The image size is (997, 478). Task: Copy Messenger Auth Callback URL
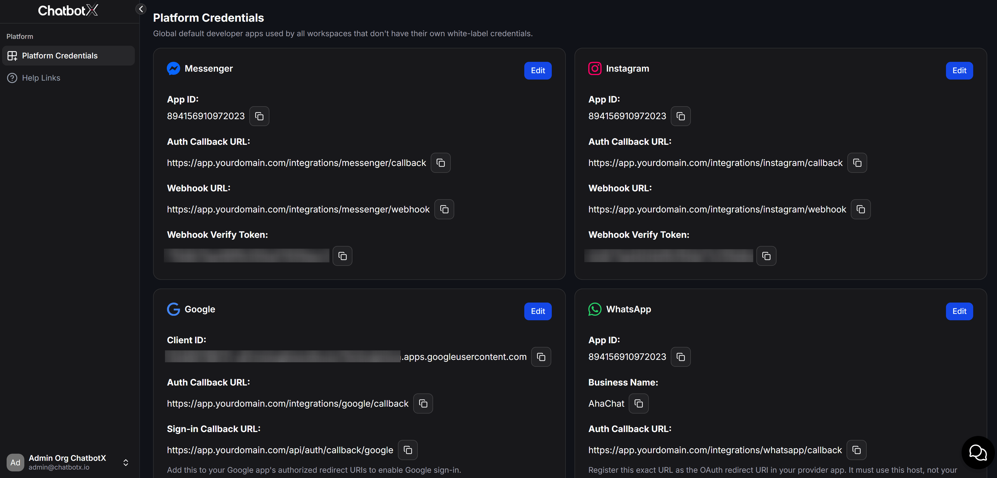point(440,163)
